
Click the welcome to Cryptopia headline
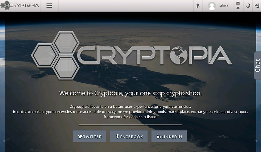(130, 93)
